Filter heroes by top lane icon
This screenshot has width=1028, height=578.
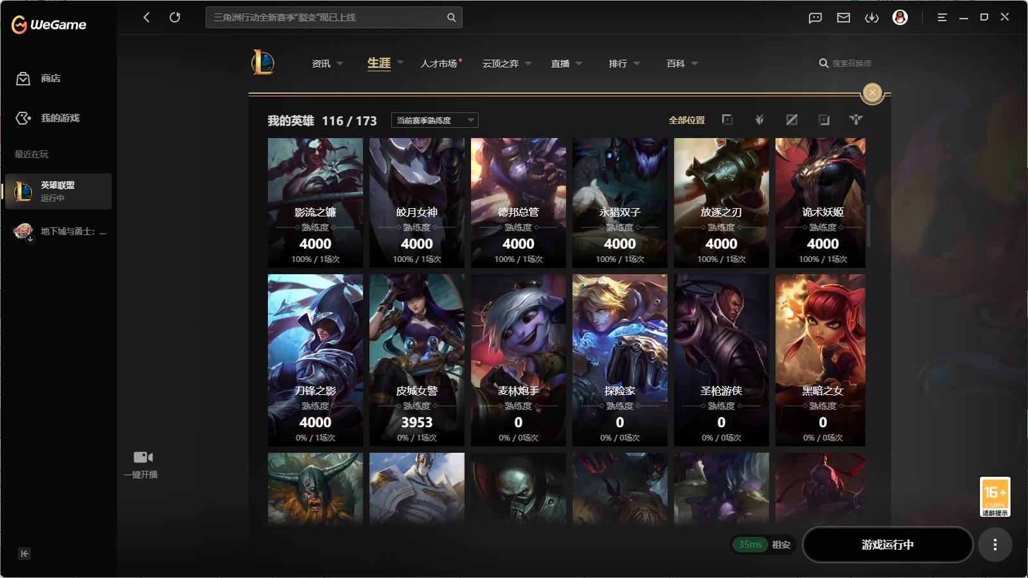(727, 119)
